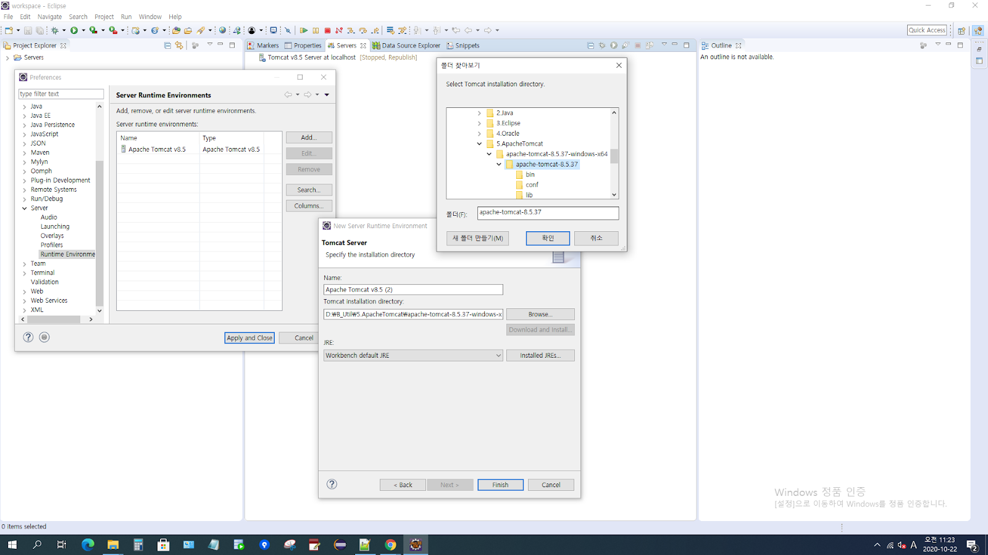Click the folder tree vertical scrollbar thumb

pos(614,156)
